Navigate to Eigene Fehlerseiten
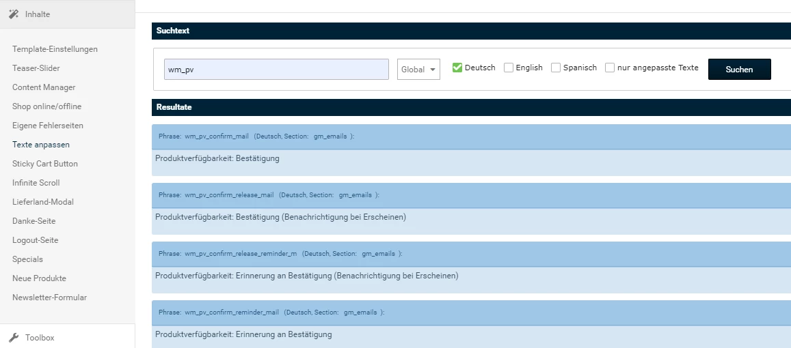 pyautogui.click(x=48, y=126)
